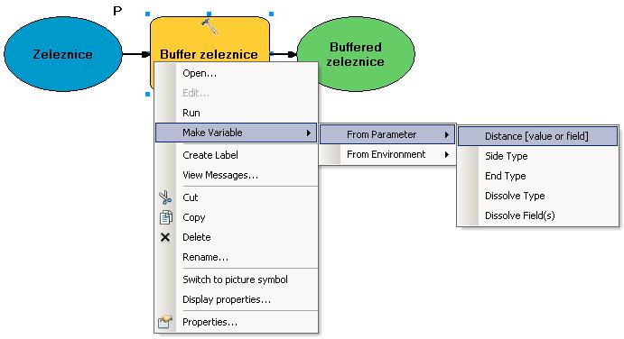
Task: Select Dissolve Field(s) parameter
Action: (x=537, y=215)
